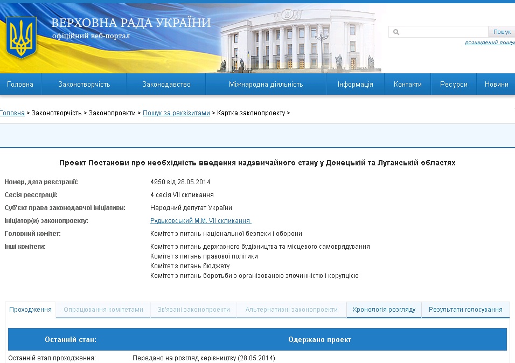Viewport: 515px width, 363px height.
Task: Open the Міжнародна діяльність menu item
Action: click(266, 85)
